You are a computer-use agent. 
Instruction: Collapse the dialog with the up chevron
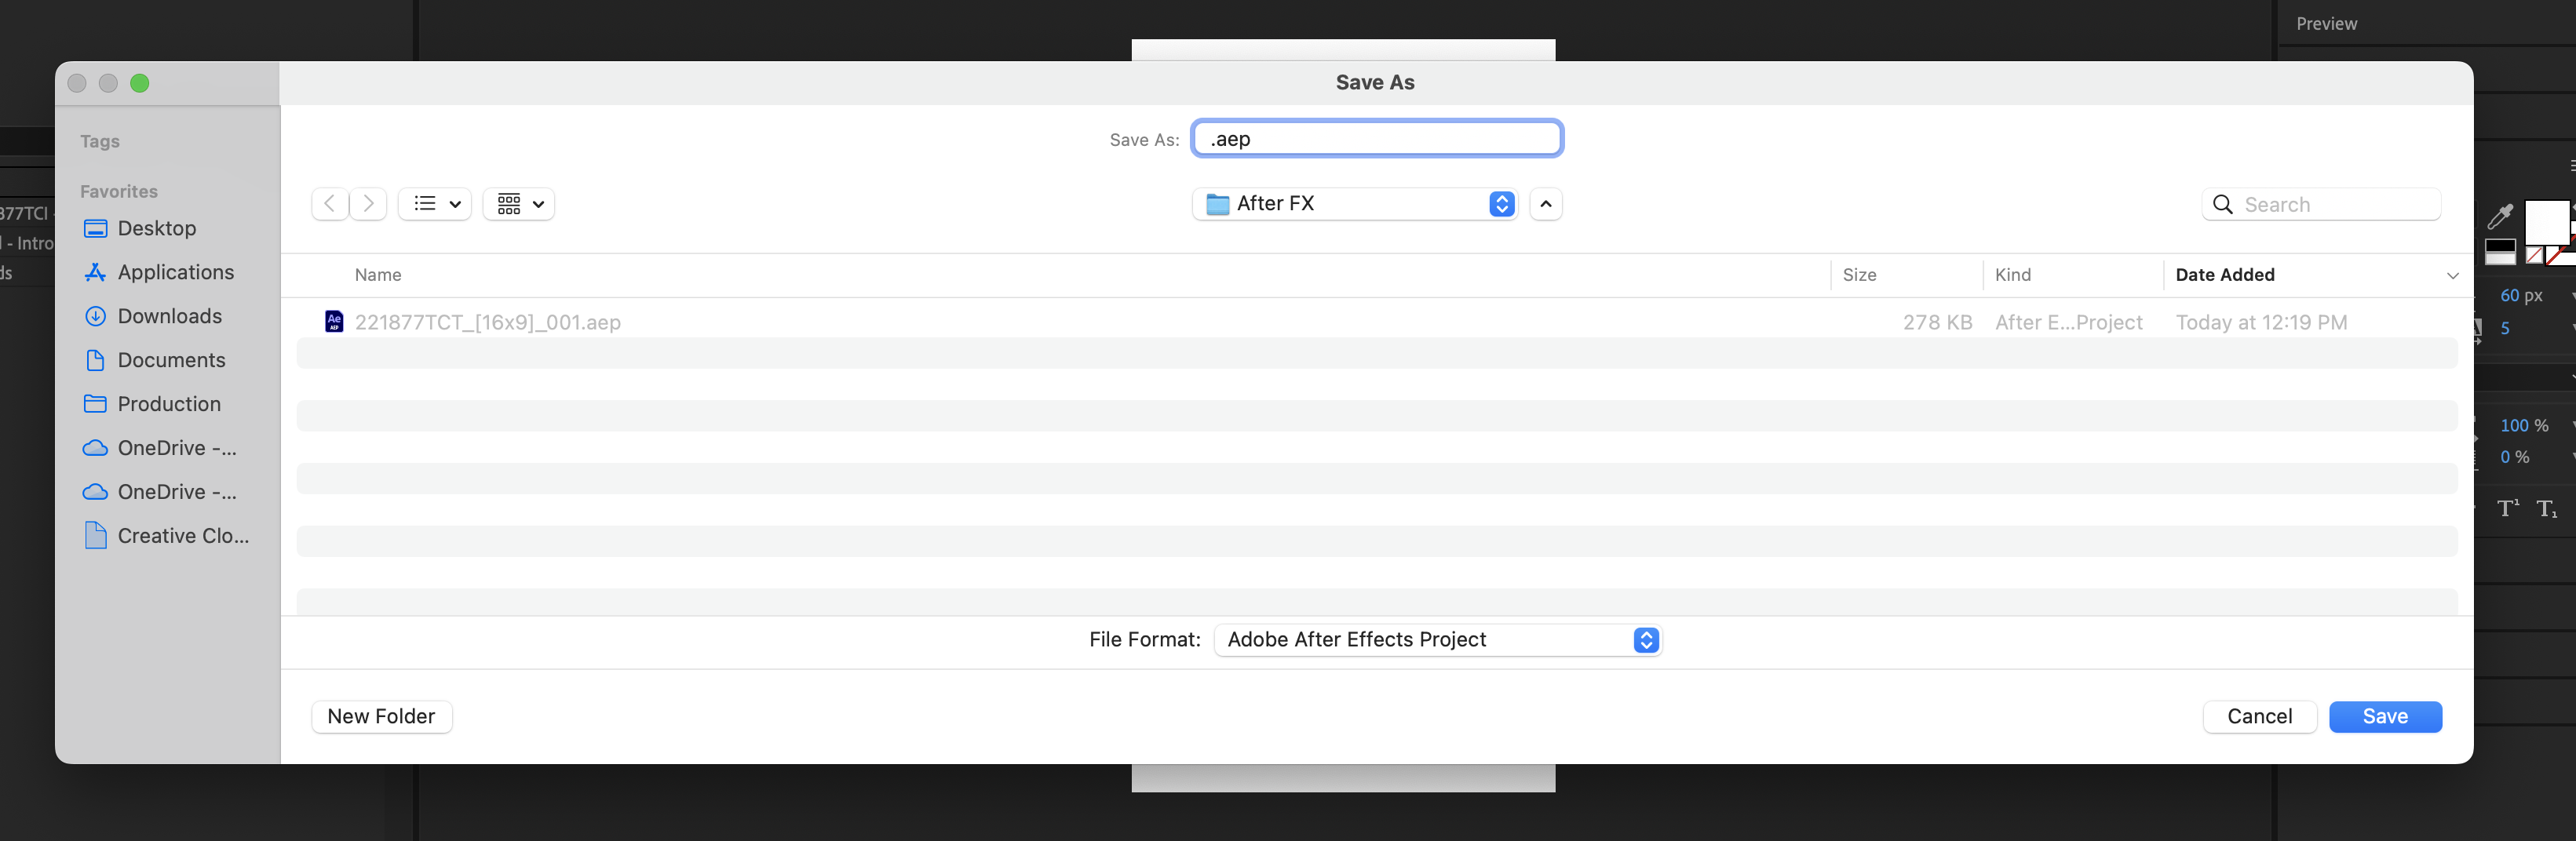point(1545,204)
